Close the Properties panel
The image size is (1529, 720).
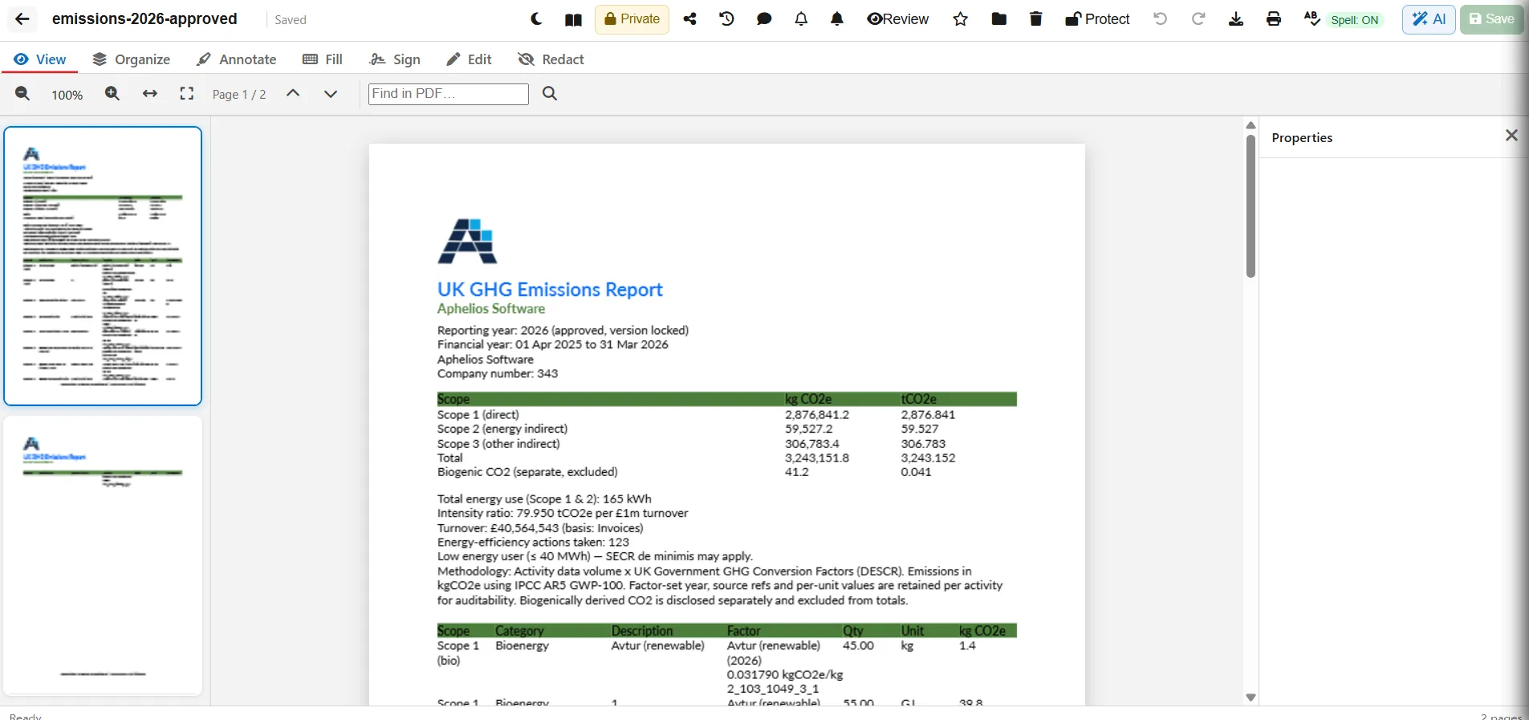click(1511, 136)
